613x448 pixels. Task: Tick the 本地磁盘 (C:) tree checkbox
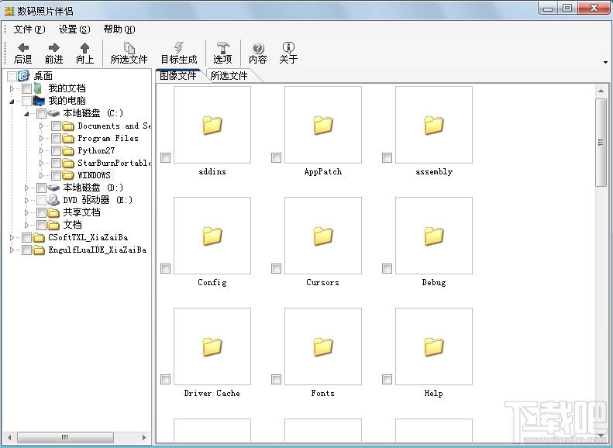click(x=41, y=113)
